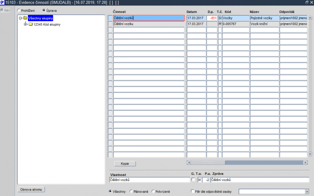Toggle the G. checkbox
Viewport: 314px width, 196px height.
pos(193,179)
